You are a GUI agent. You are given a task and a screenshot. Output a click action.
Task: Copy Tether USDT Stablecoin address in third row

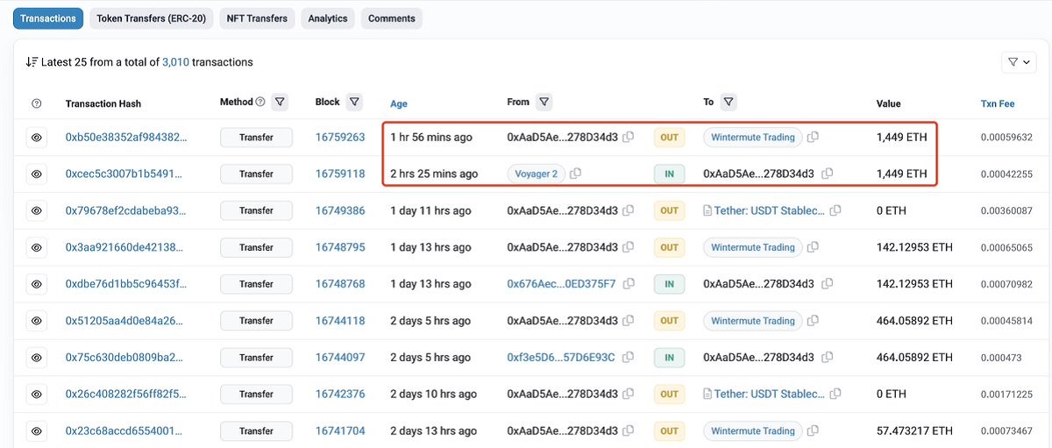835,211
